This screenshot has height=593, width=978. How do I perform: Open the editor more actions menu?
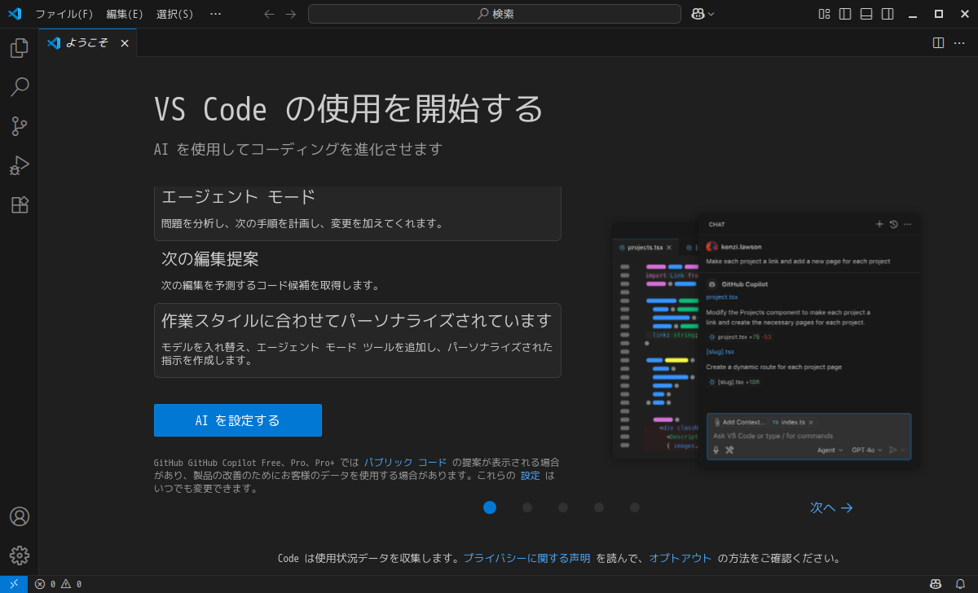[x=959, y=42]
